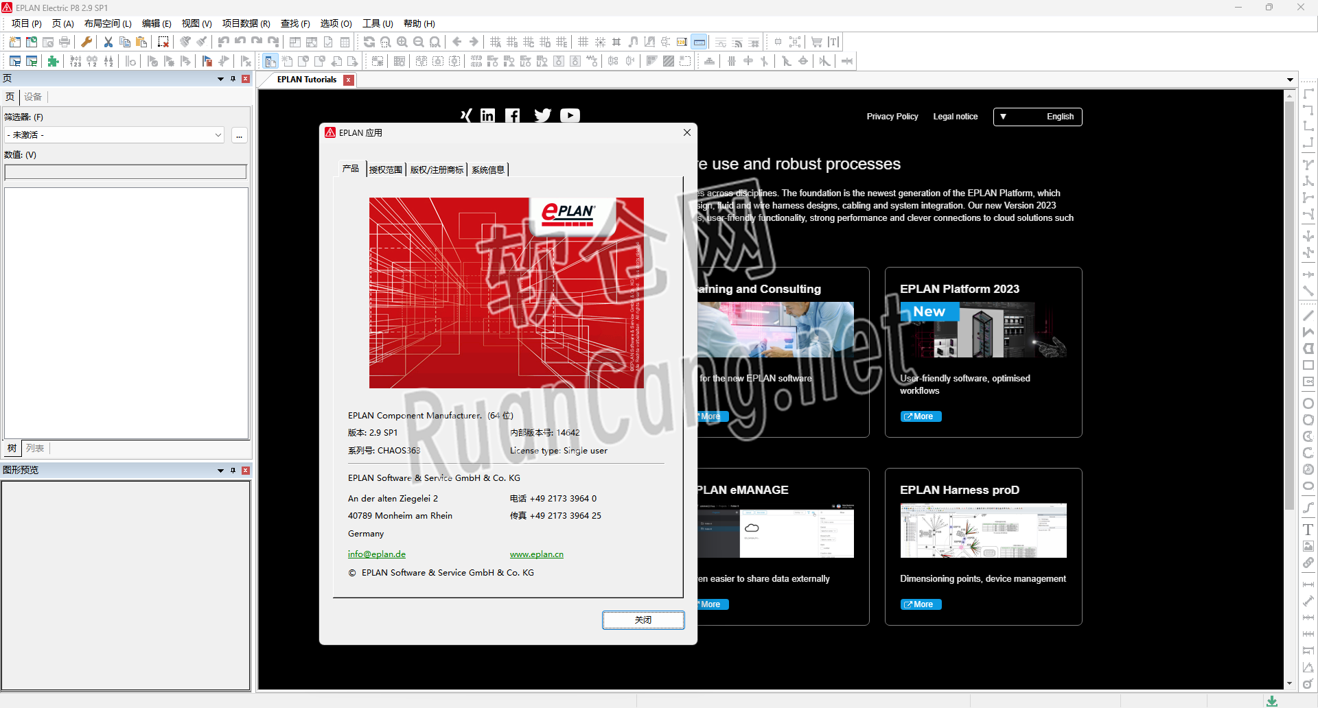Click More under EPLAN Platform 2023
The width and height of the screenshot is (1318, 708).
coord(921,416)
